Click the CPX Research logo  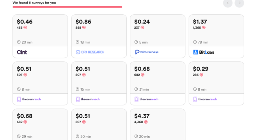(x=90, y=52)
